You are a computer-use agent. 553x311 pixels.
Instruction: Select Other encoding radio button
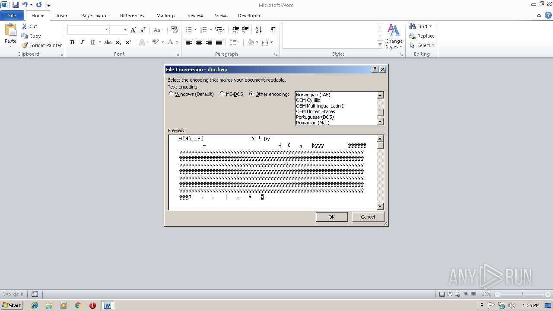[x=251, y=94]
